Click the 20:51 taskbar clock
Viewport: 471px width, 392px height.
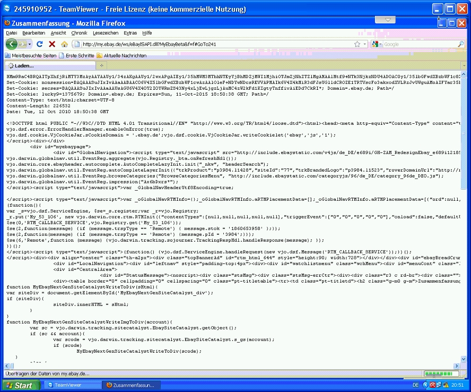click(457, 385)
